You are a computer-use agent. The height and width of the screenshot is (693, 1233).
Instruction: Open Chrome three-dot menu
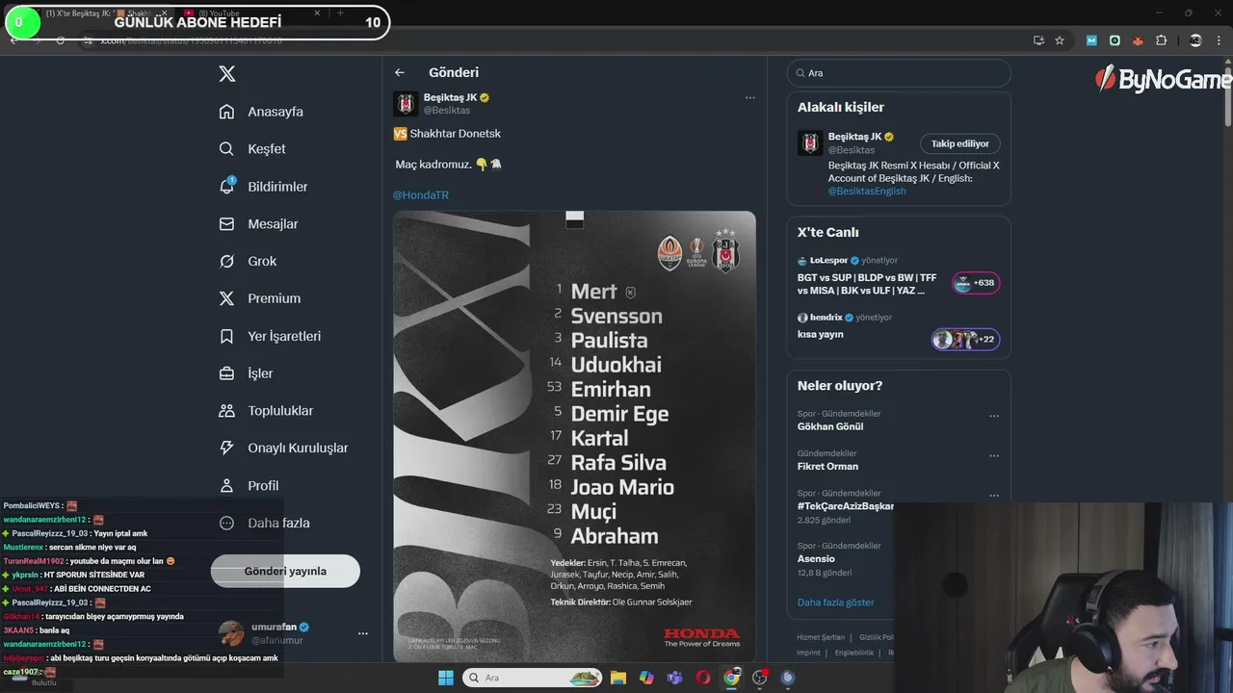pyautogui.click(x=1219, y=40)
